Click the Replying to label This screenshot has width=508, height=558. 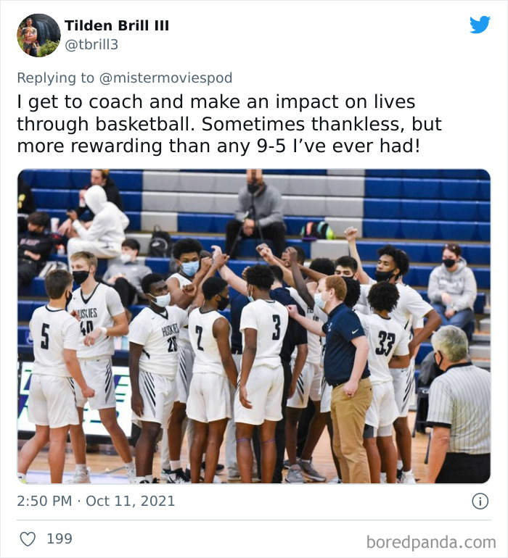(x=56, y=78)
